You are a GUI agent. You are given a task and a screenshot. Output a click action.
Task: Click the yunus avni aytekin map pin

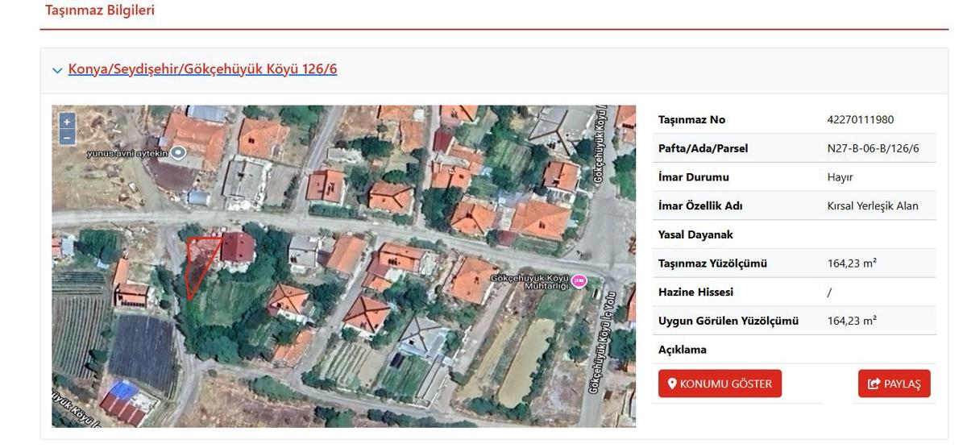coord(179,152)
